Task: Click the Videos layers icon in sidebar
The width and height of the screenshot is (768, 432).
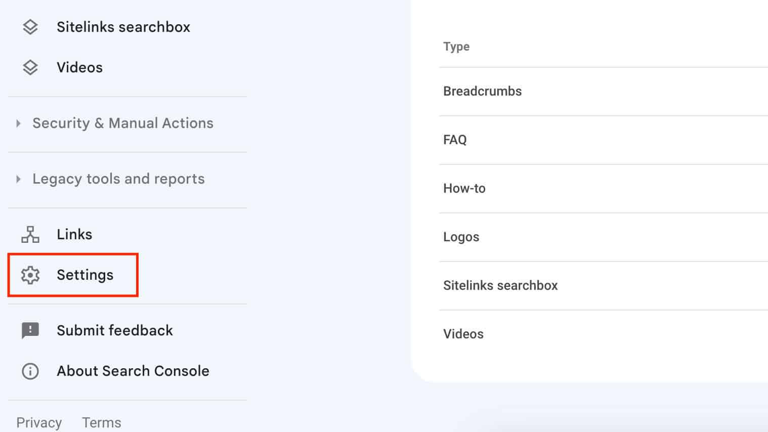Action: pyautogui.click(x=30, y=67)
